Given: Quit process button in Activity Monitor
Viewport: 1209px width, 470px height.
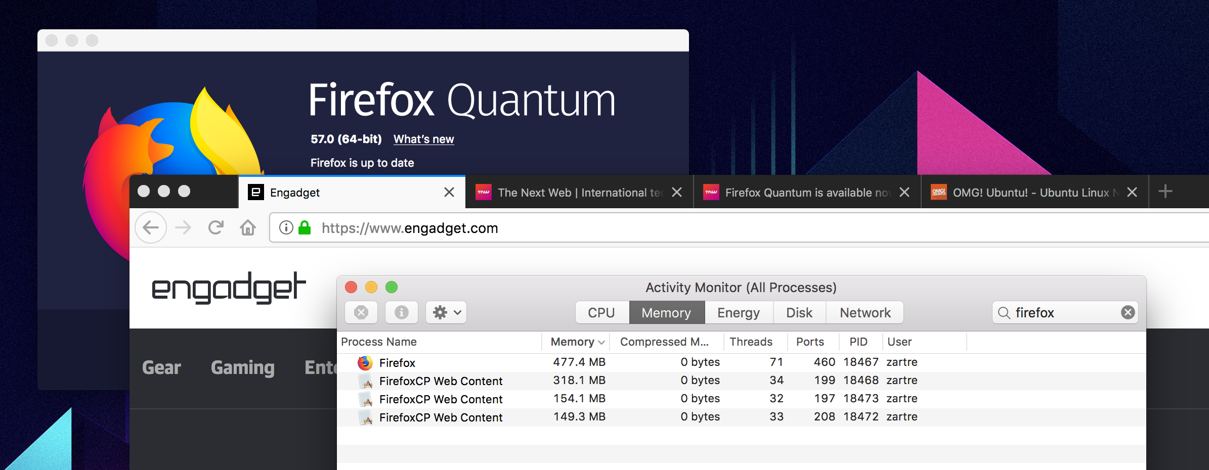Looking at the screenshot, I should 361,312.
